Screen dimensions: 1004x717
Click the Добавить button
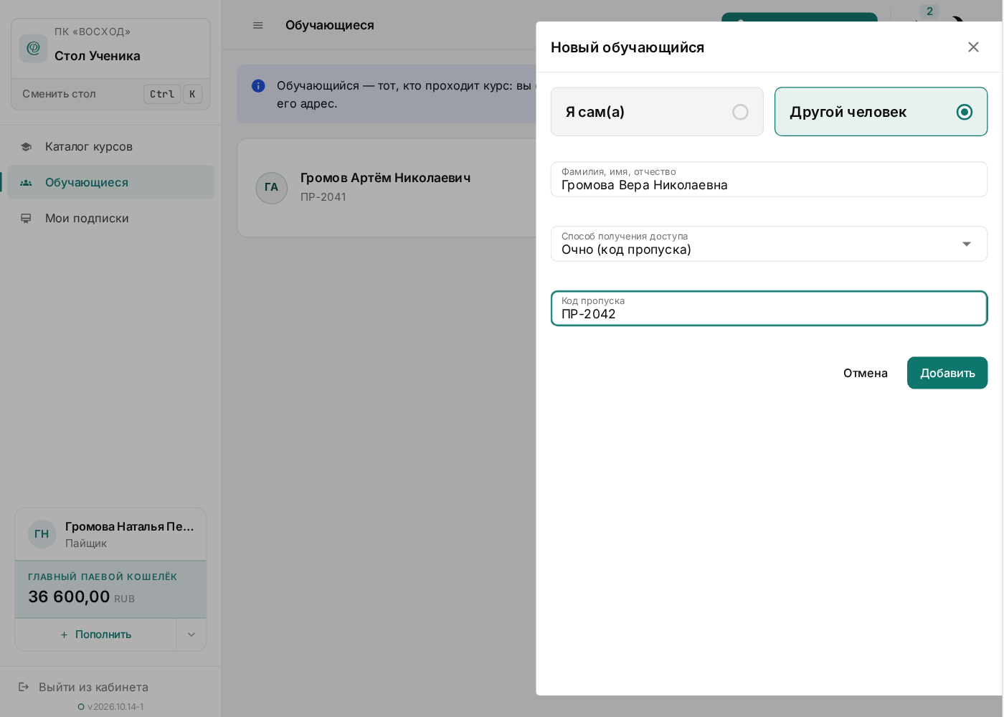pyautogui.click(x=947, y=373)
